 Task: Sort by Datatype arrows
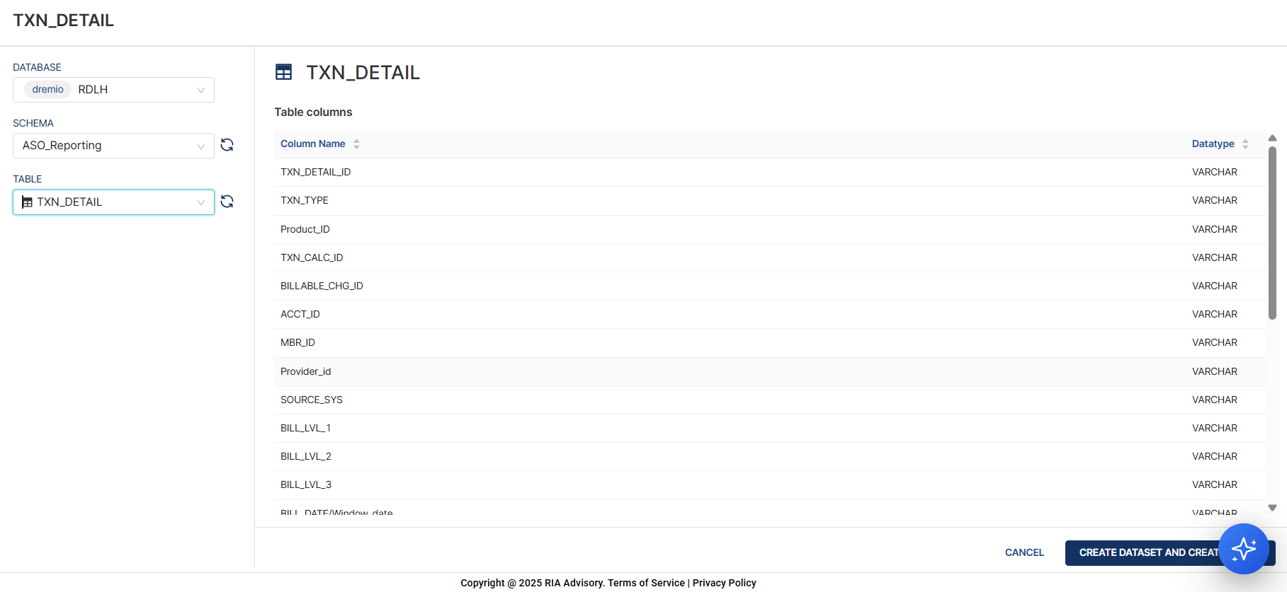pos(1245,144)
